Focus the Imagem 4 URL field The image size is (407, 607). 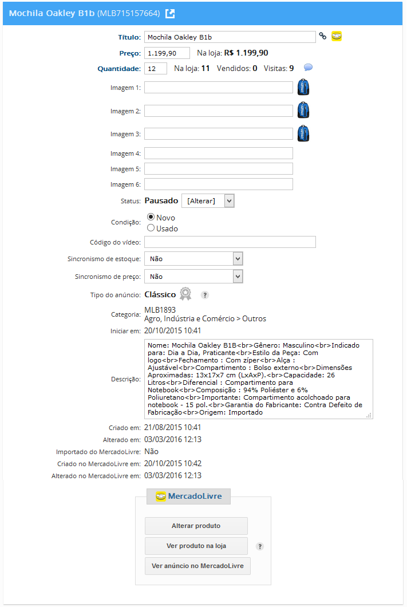point(219,153)
